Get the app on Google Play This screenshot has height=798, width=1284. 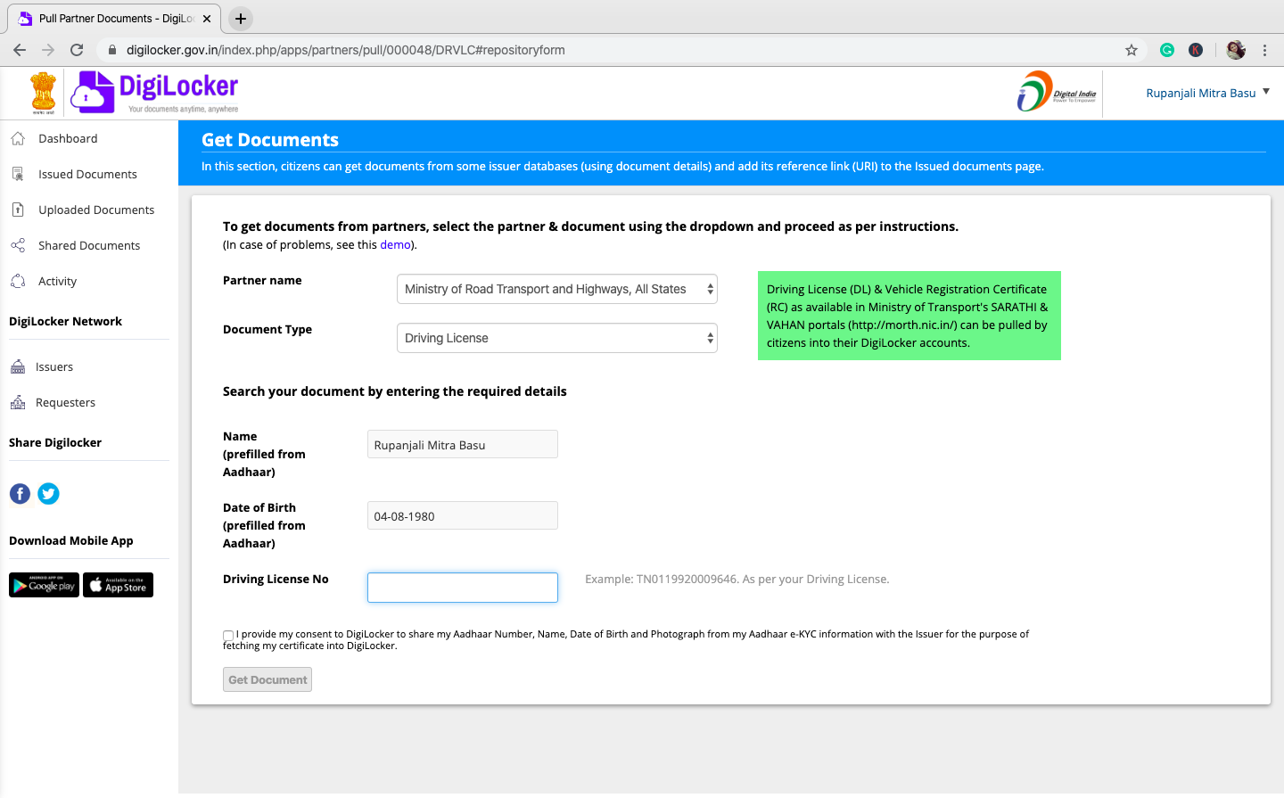pos(44,585)
